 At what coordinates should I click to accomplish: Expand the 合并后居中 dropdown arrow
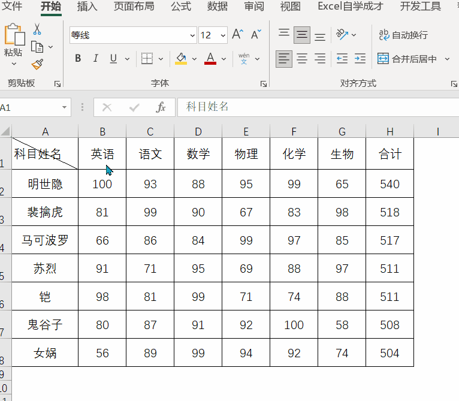pos(447,59)
